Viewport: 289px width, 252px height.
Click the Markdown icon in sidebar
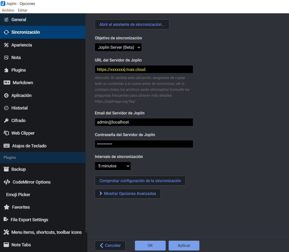coord(7,83)
